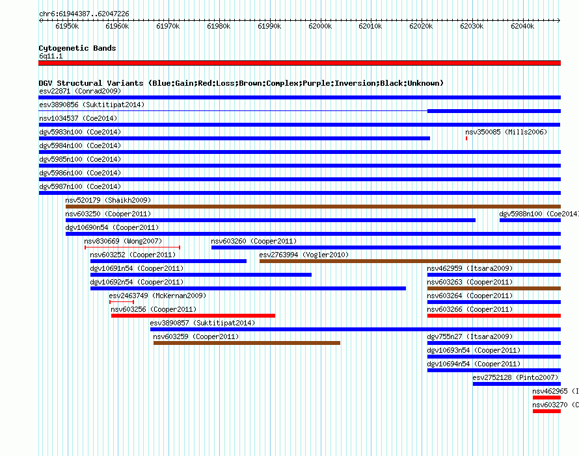Select the blue dgv10694n54 bar
The image size is (579, 456).
494,370
